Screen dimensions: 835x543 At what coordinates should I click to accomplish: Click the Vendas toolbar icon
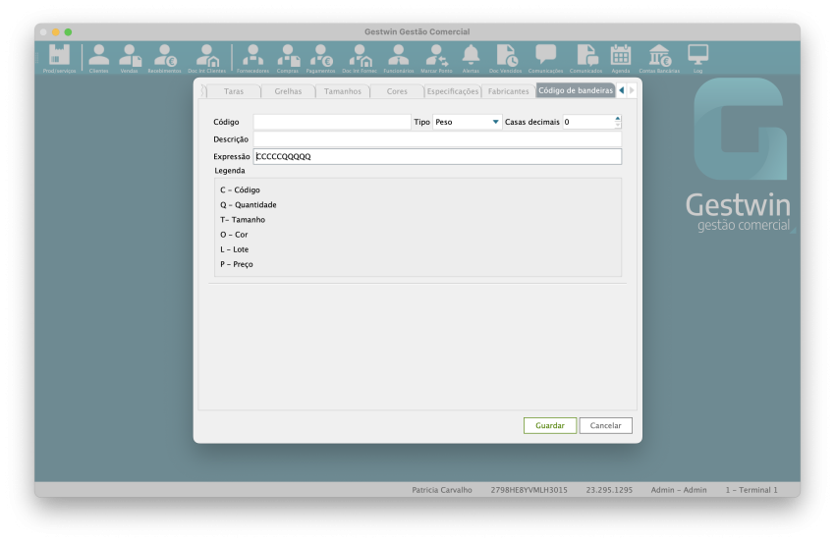130,57
